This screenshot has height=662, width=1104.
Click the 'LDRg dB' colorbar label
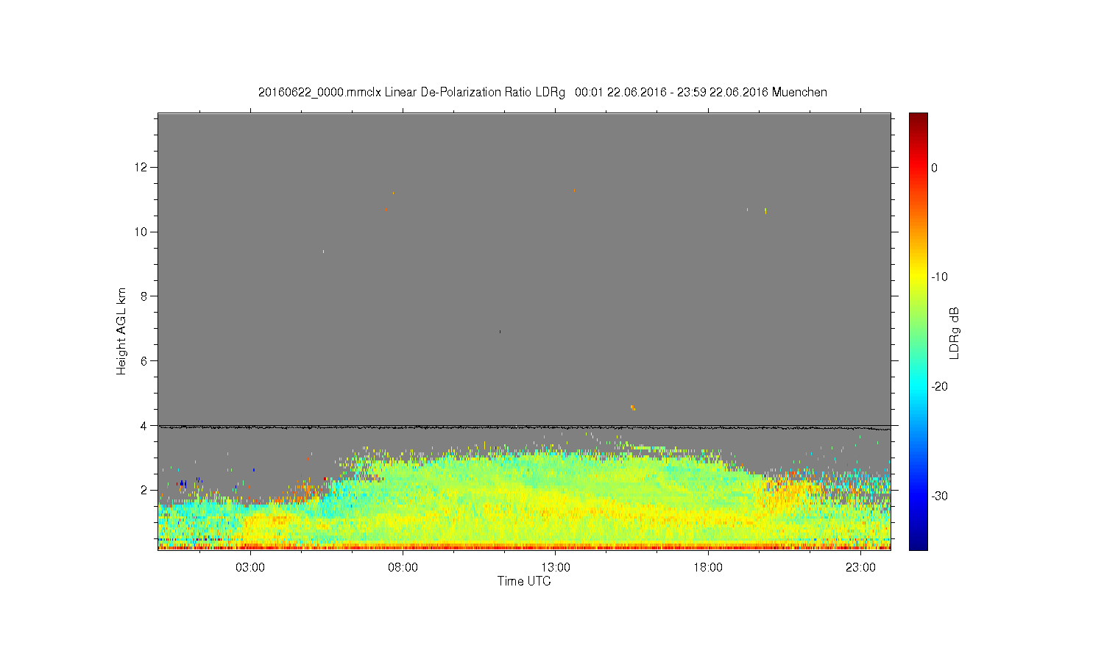pos(955,333)
